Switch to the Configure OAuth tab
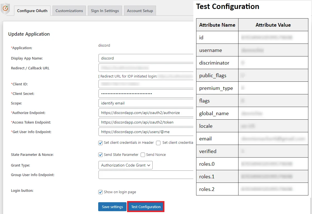Viewport: 312px width, 214px height. (x=32, y=11)
